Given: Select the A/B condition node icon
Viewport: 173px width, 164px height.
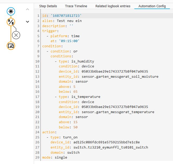Looking at the screenshot, I should (11, 22).
